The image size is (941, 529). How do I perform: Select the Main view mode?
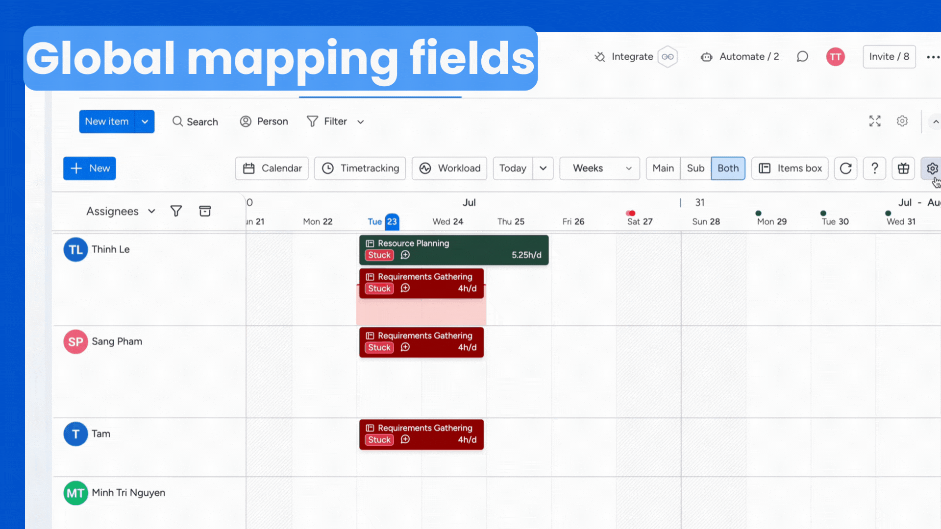click(x=663, y=168)
